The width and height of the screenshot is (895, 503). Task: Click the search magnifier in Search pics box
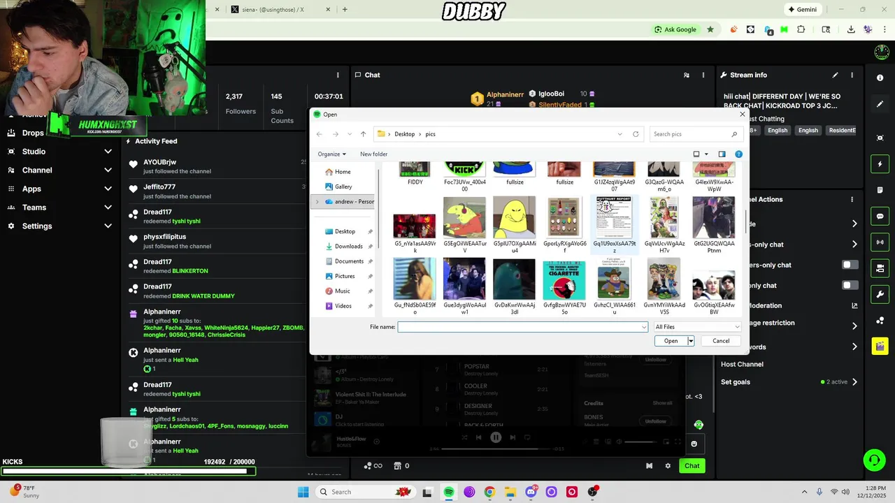pyautogui.click(x=734, y=134)
